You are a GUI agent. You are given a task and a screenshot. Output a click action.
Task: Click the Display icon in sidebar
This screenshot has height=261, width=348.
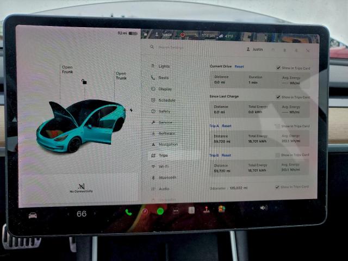[153, 89]
